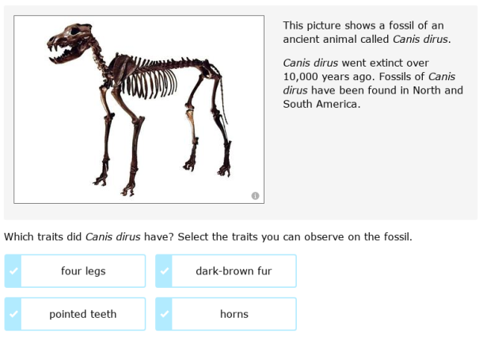
Task: Tick the checkmark beside four legs
Action: pos(13,271)
